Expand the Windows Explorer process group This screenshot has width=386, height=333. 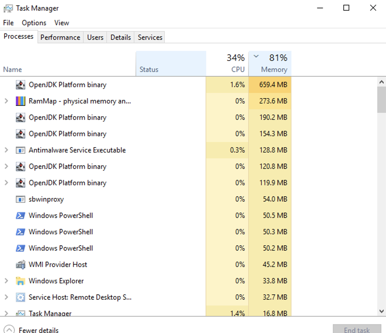tap(6, 281)
